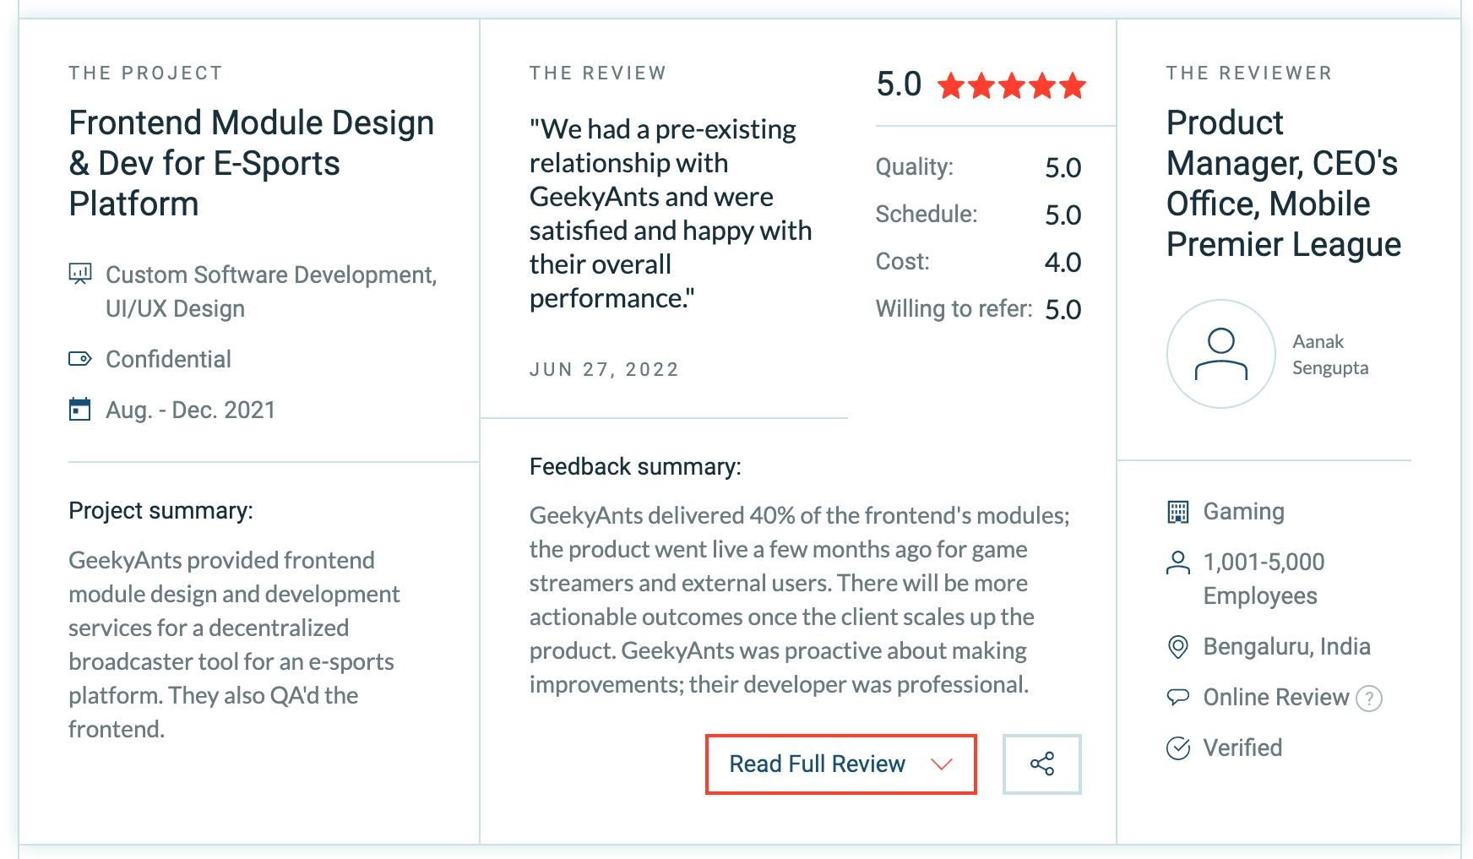
Task: Click the share review icon button
Action: click(1041, 764)
